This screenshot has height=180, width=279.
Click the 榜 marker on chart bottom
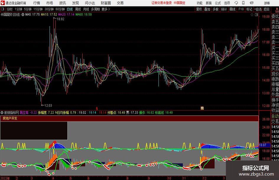202,108
